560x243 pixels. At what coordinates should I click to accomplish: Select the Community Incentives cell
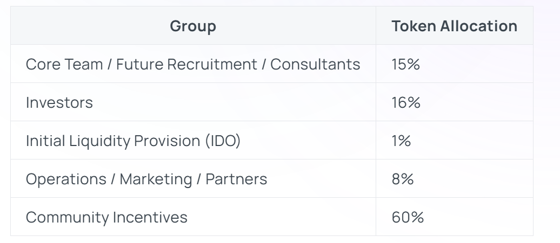click(106, 217)
